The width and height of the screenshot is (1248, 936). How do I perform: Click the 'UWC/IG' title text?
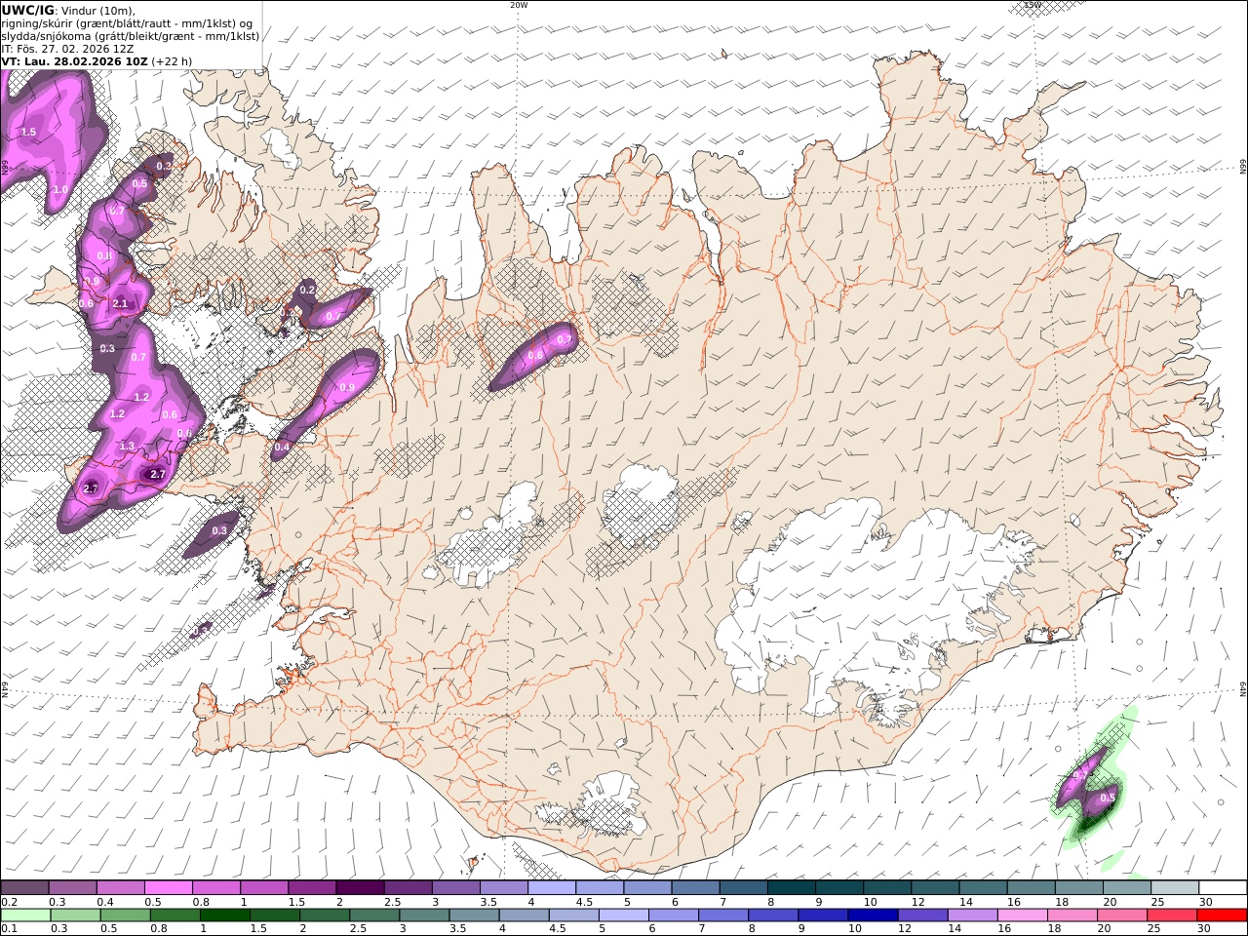click(x=27, y=10)
